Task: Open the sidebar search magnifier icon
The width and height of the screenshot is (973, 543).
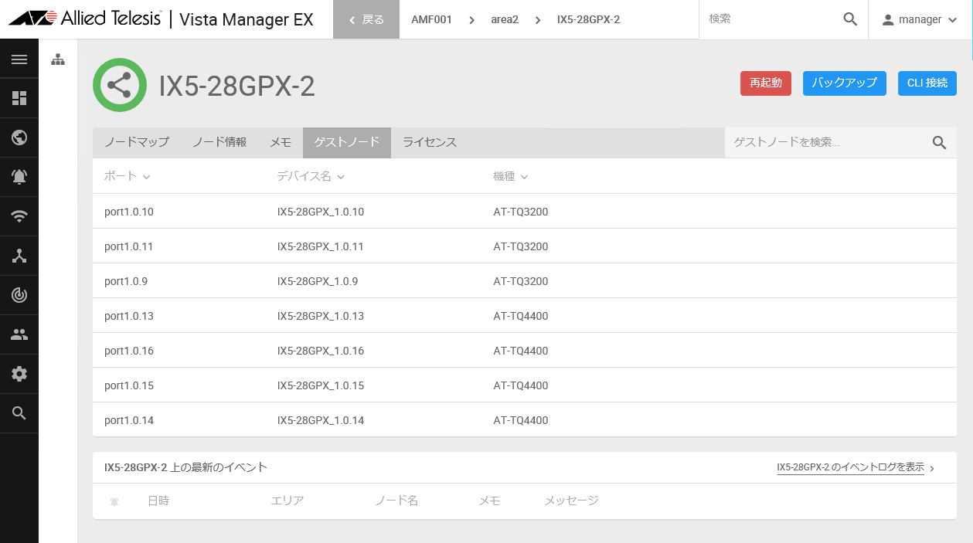Action: coord(19,413)
